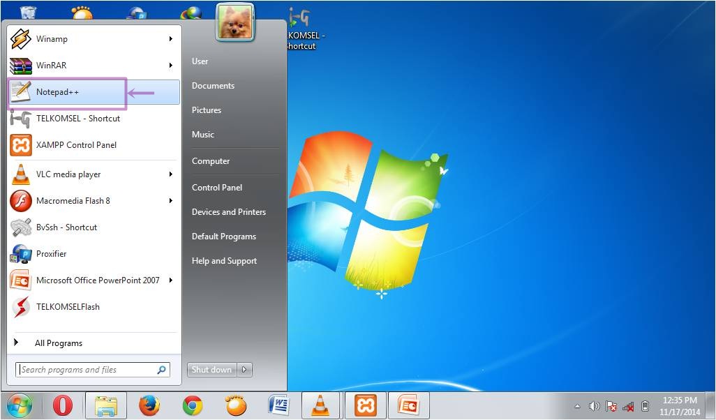Expand the WinRAR submenu arrow
The height and width of the screenshot is (420, 716).
pos(170,66)
